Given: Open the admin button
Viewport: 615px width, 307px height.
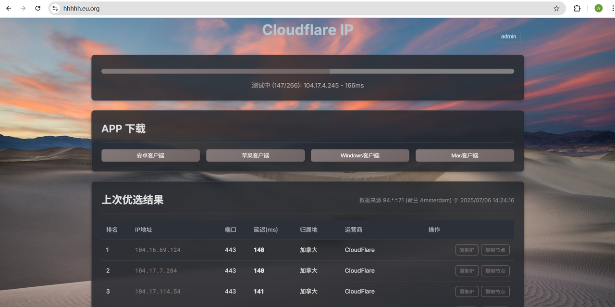Looking at the screenshot, I should click(x=508, y=37).
